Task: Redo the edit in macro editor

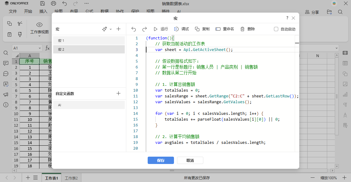Action: 145,29
